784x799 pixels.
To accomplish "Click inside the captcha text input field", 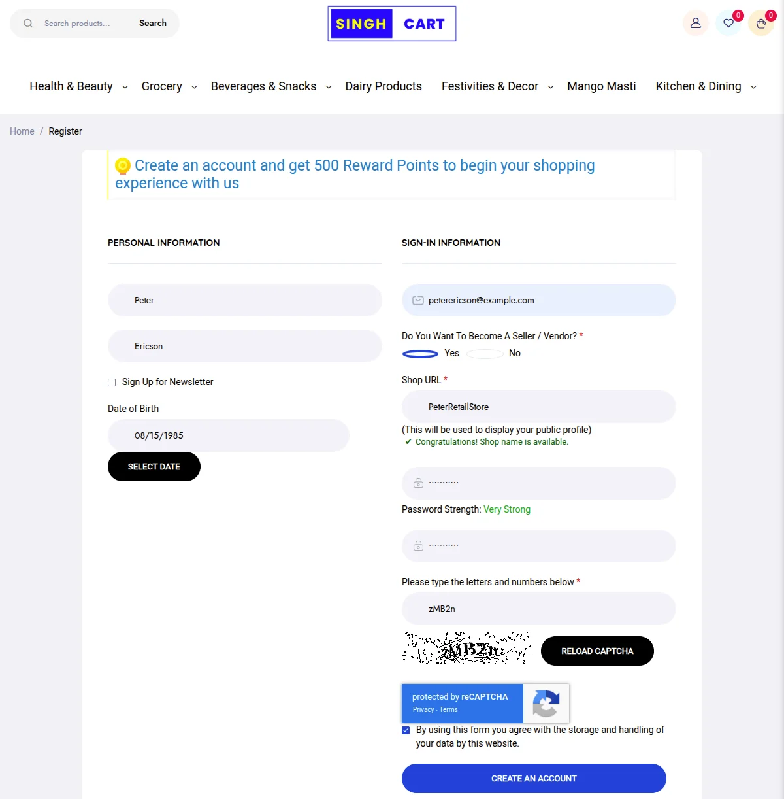I will pos(538,609).
